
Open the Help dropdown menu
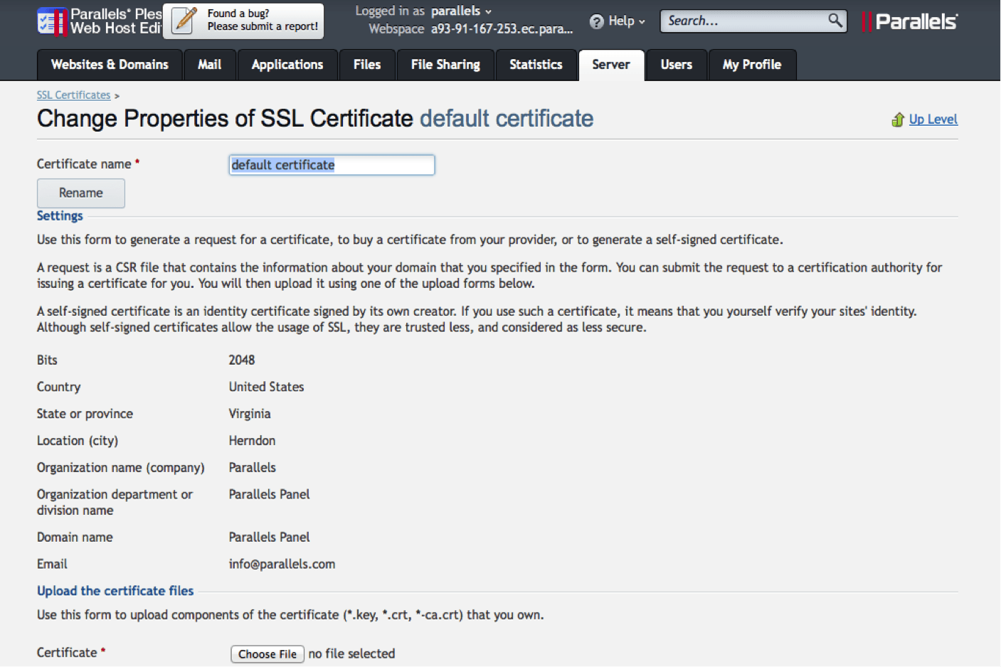[627, 21]
